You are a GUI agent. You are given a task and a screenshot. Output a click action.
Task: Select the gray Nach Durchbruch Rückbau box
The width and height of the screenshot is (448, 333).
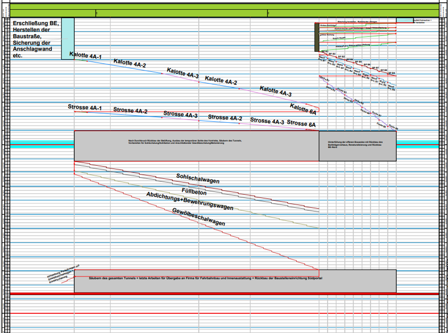pyautogui.click(x=196, y=146)
